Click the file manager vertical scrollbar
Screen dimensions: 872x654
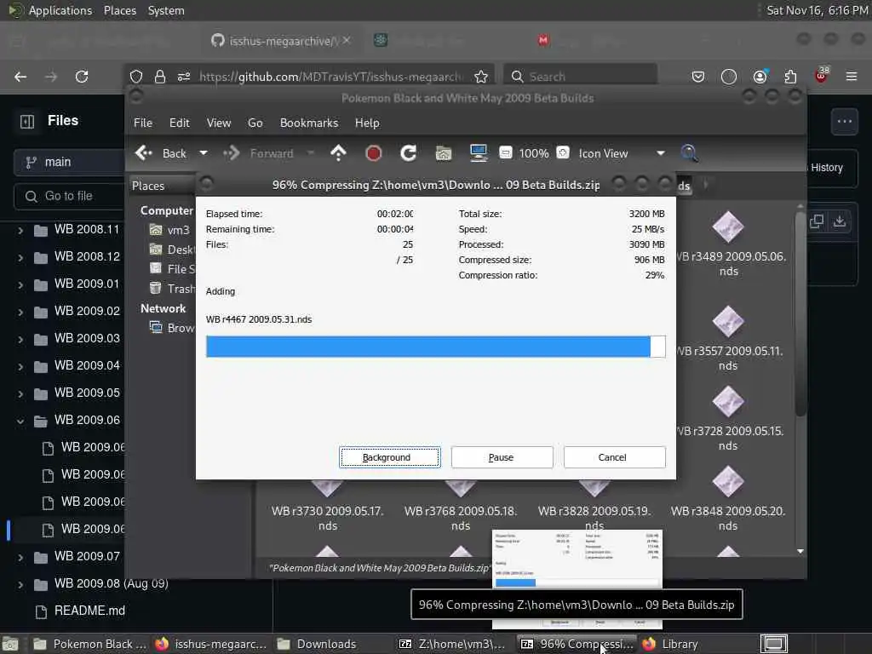tap(800, 314)
